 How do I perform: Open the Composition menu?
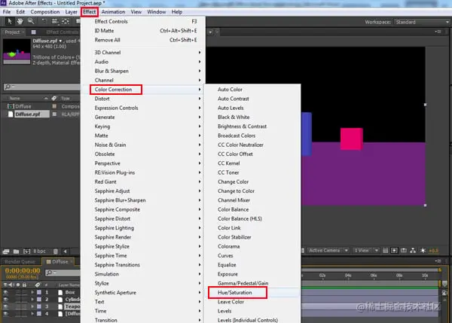[x=45, y=12]
